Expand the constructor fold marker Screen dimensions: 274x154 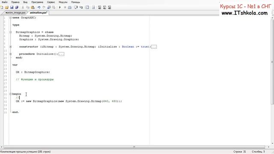(x=10, y=47)
